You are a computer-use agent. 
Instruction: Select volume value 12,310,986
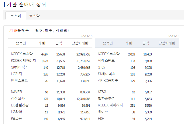point(83,99)
